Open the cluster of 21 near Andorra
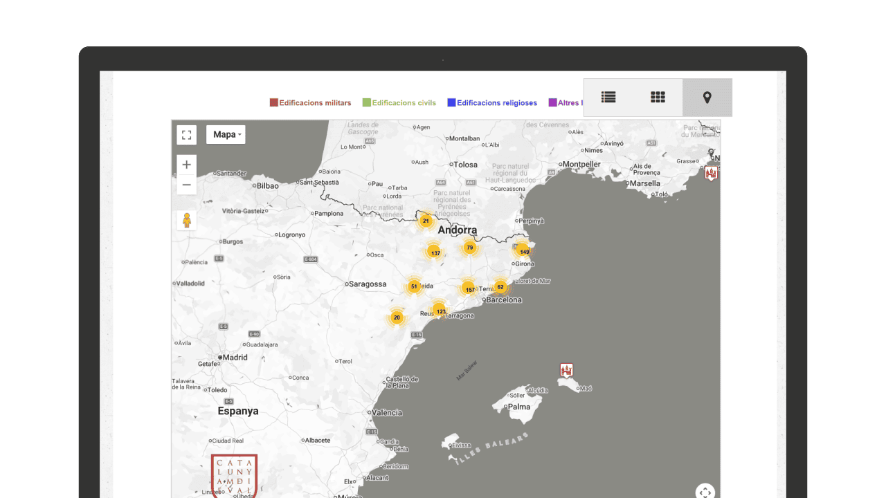The width and height of the screenshot is (886, 498). pos(426,221)
